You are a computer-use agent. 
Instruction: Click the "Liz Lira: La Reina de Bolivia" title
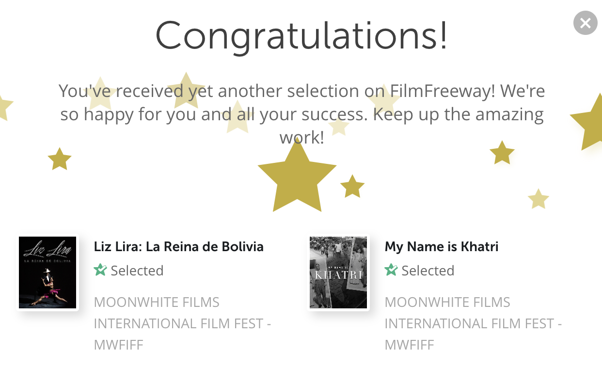178,247
